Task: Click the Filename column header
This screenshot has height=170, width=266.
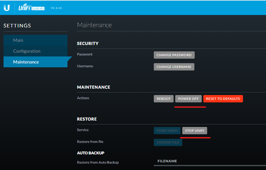Action: 167,161
